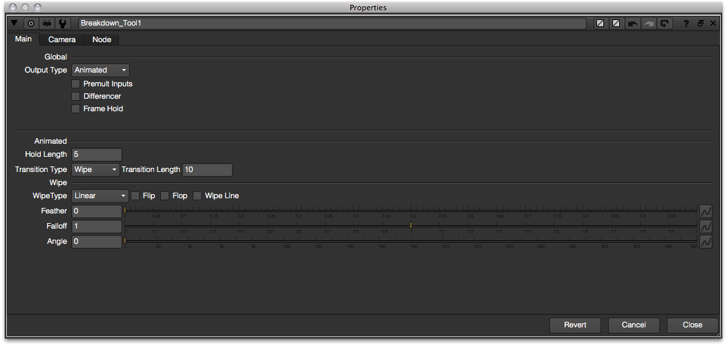Enable the Premult Inputs checkbox
The height and width of the screenshot is (346, 727).
coord(75,84)
